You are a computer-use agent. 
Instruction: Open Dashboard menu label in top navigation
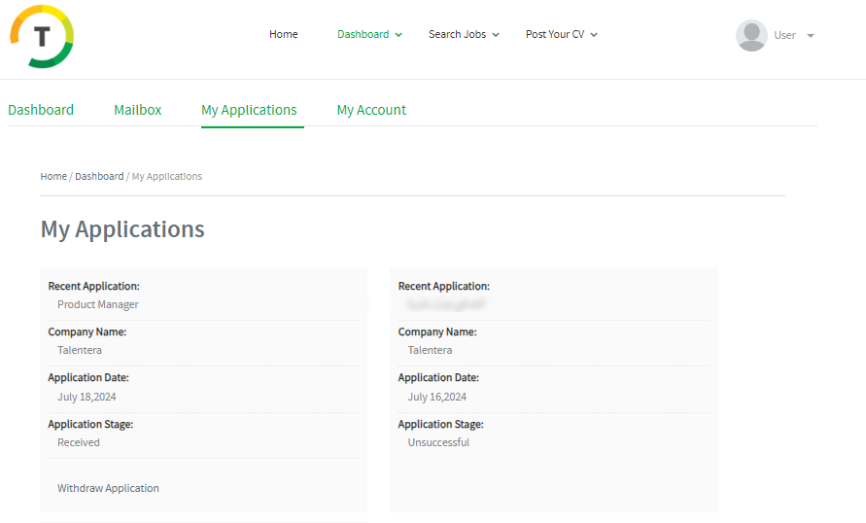363,34
